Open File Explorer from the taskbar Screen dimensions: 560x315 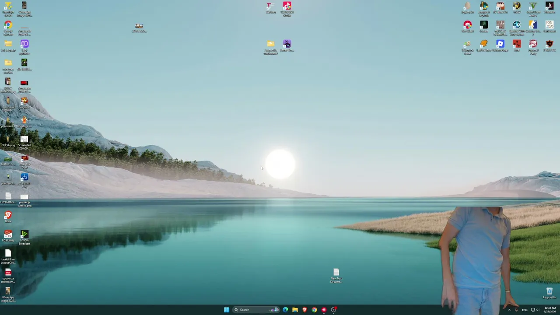click(295, 310)
